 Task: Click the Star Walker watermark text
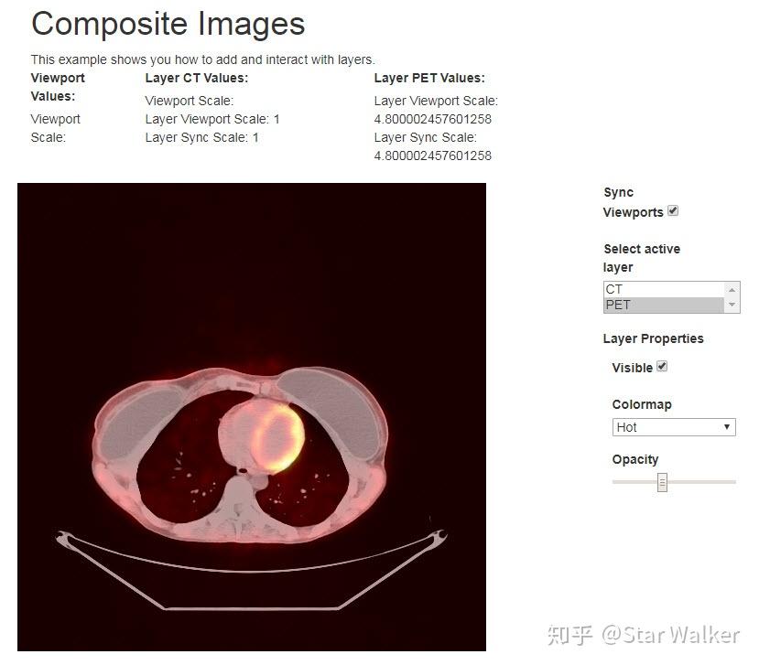tap(678, 633)
